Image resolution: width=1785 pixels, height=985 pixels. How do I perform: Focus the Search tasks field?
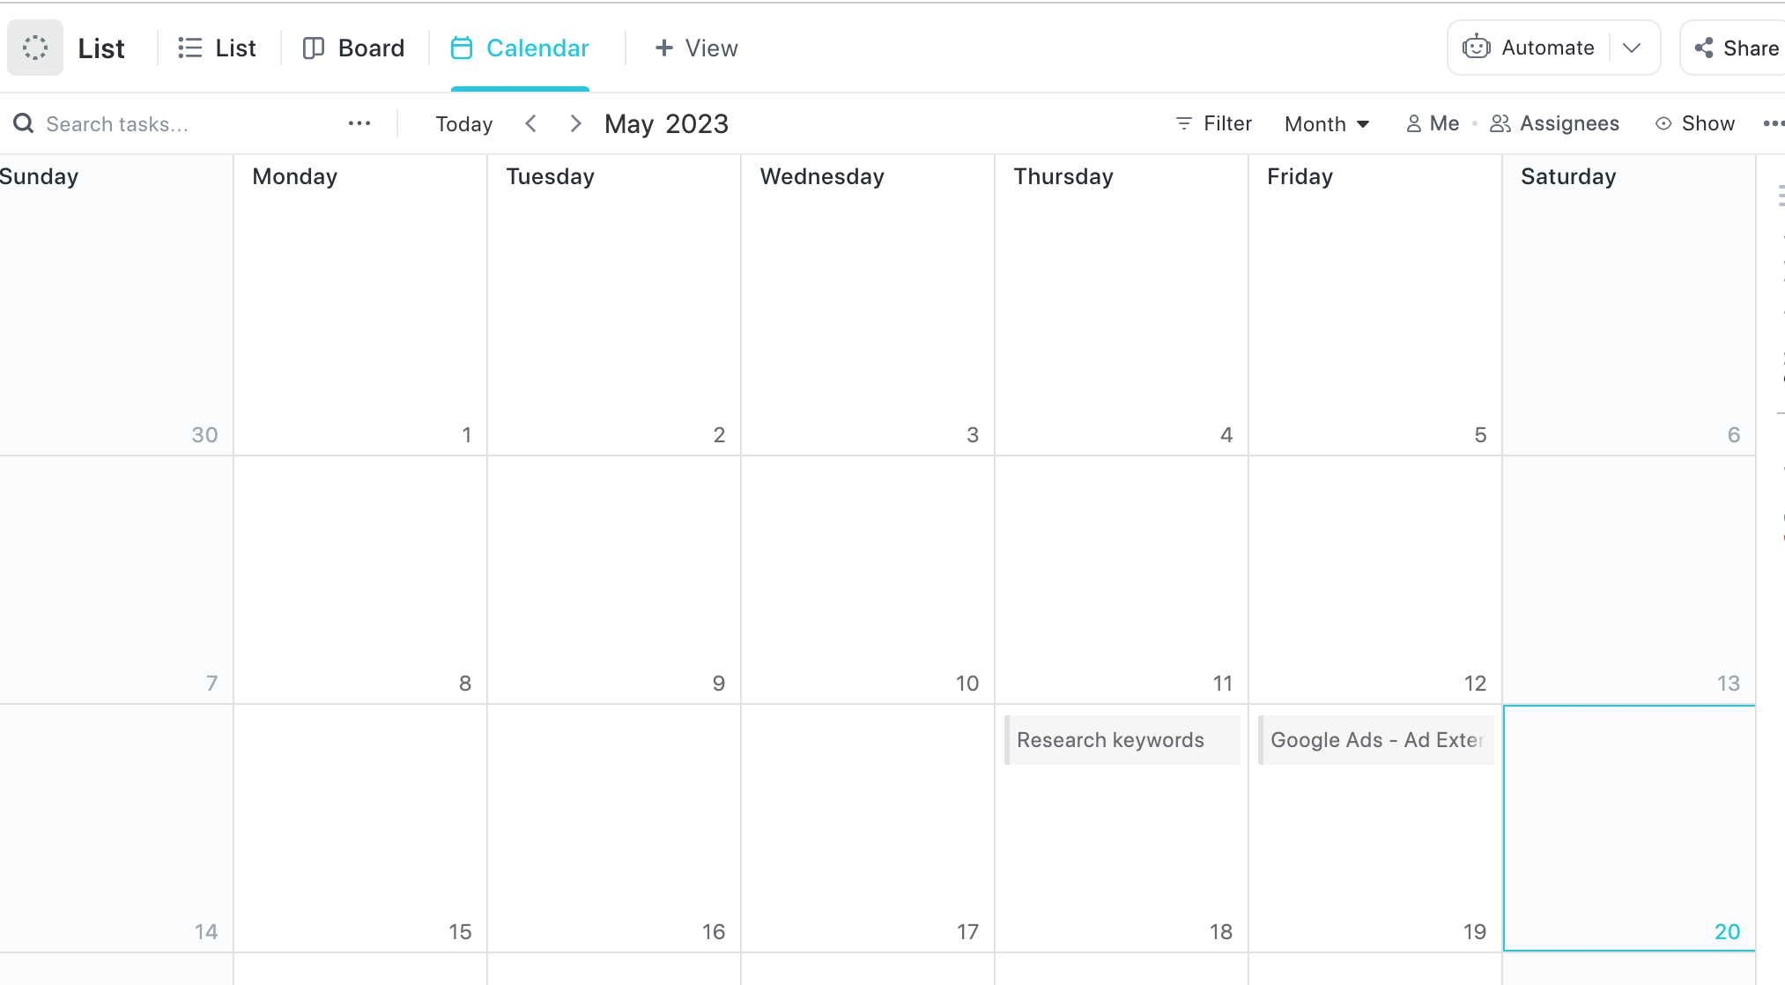176,123
